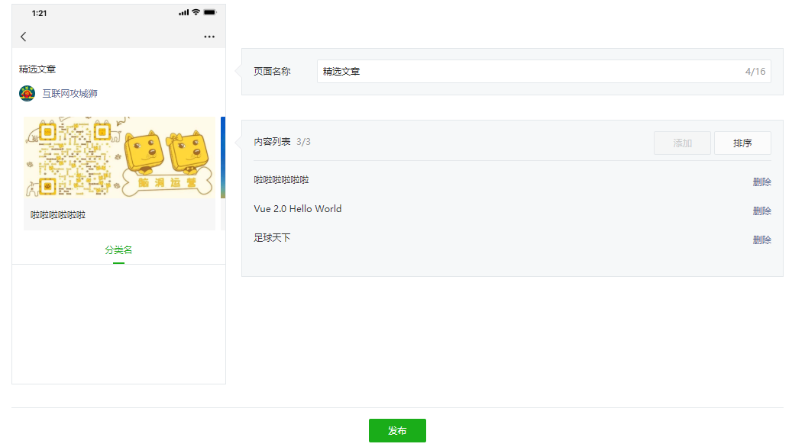
Task: Select the 足球天下 entry
Action: pyautogui.click(x=272, y=238)
